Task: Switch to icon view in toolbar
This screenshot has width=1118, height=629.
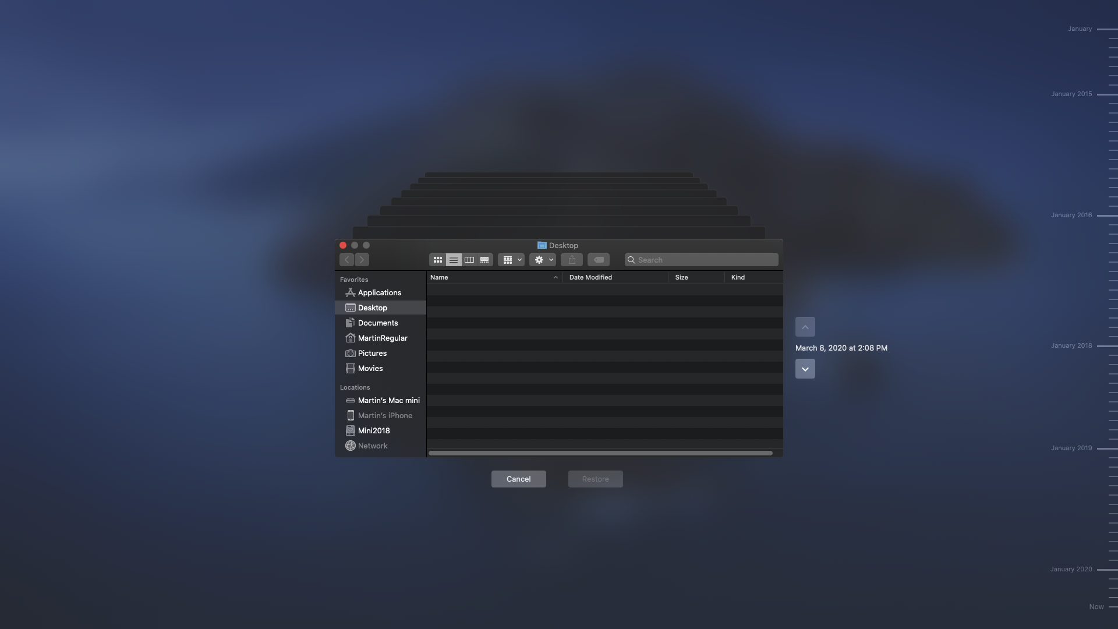Action: (x=437, y=260)
